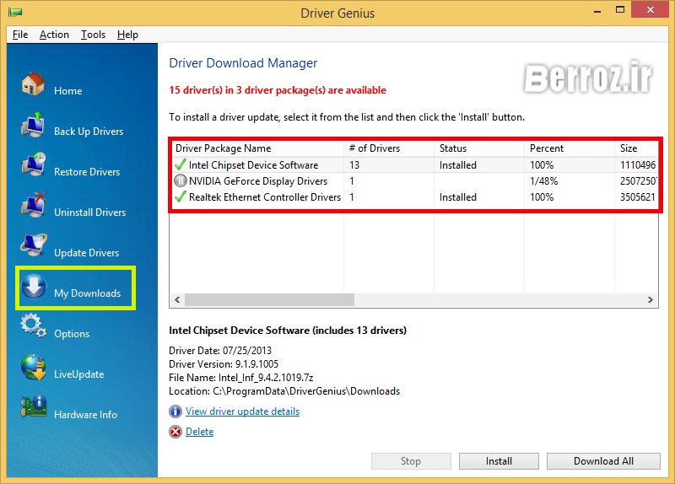Click the My Downloads arrow icon

(x=33, y=288)
